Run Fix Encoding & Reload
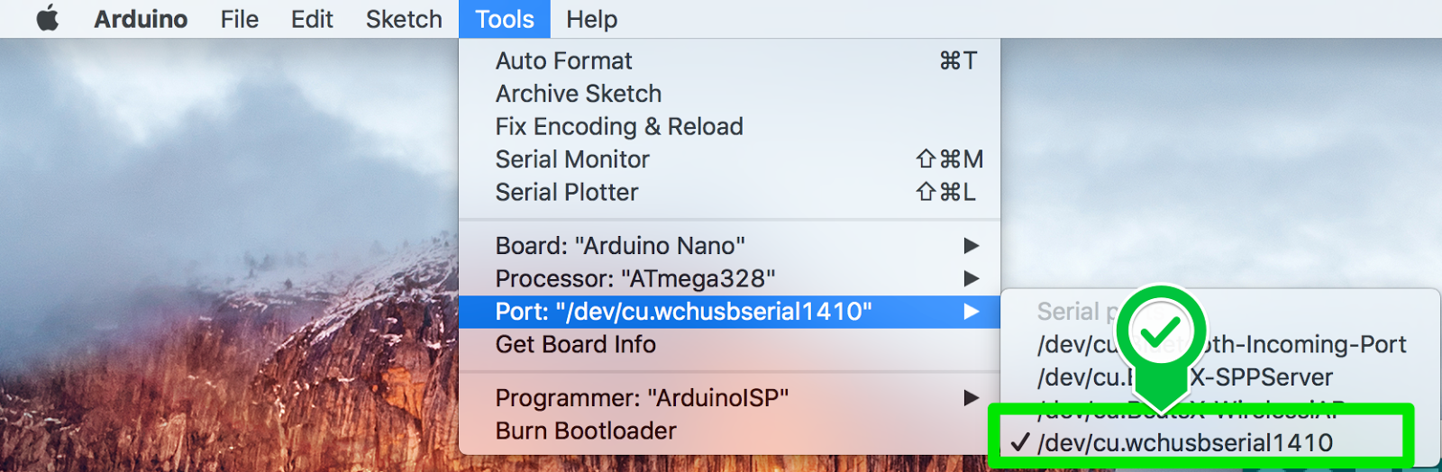 coord(619,126)
